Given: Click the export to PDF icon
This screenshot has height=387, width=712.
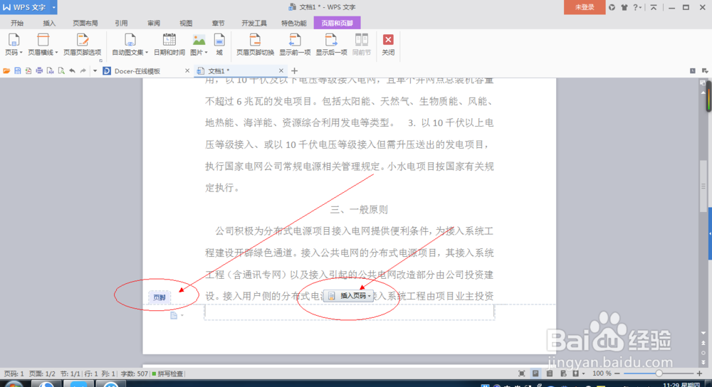Looking at the screenshot, I should 28,70.
